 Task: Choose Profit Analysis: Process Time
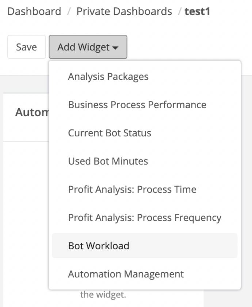point(132,189)
